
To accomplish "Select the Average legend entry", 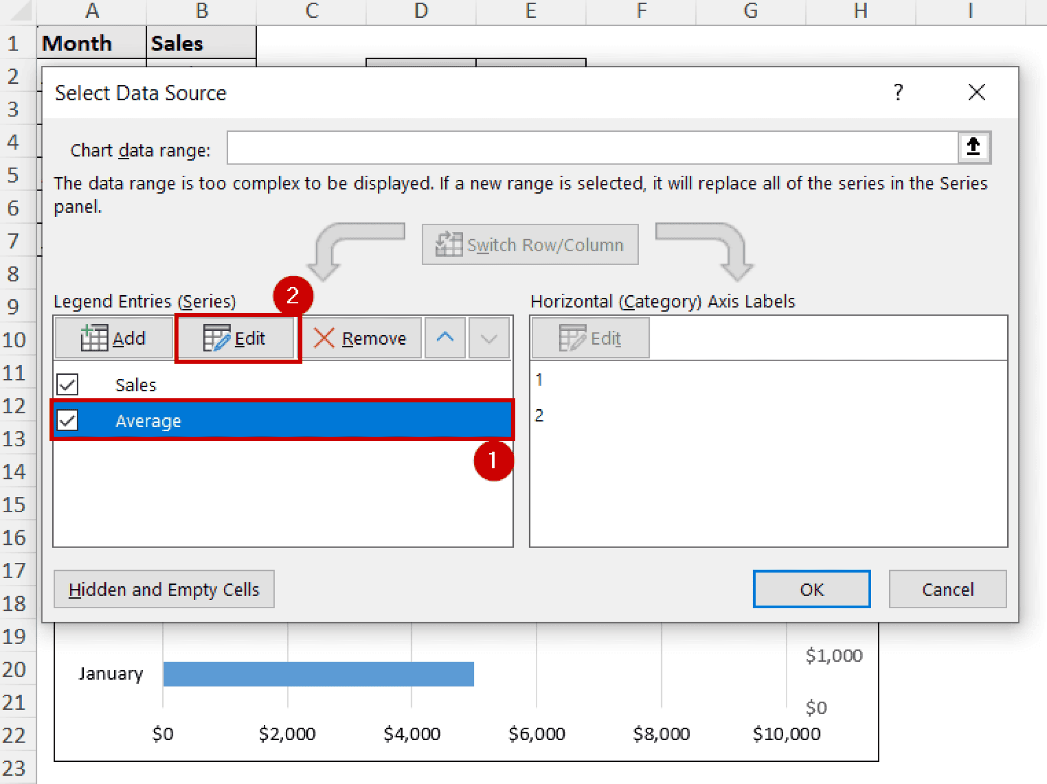I will (148, 420).
